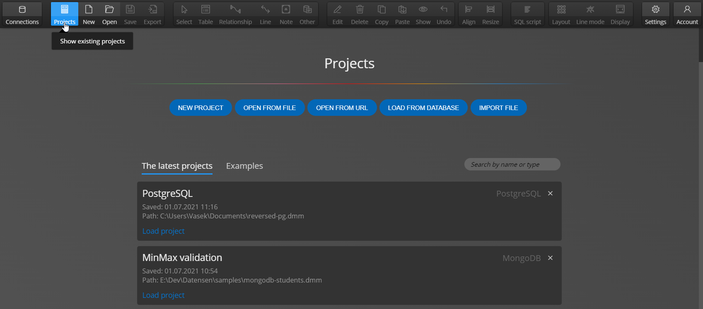Open the Resize tool
The width and height of the screenshot is (703, 309).
pyautogui.click(x=490, y=14)
